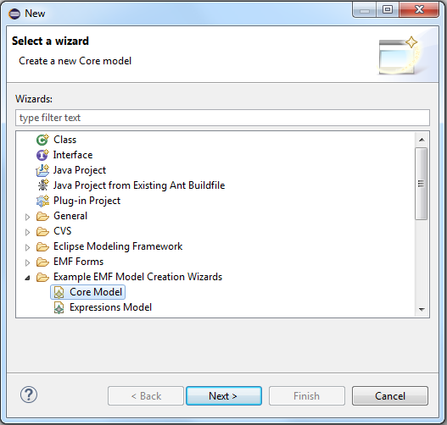
Task: Select the Expressions Model entry
Action: click(110, 307)
